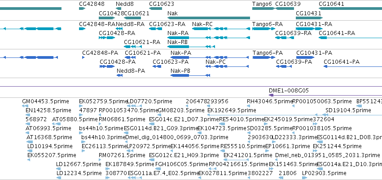The height and width of the screenshot is (180, 382).
Task: Click the Nak gene bar
Action: (209, 18)
